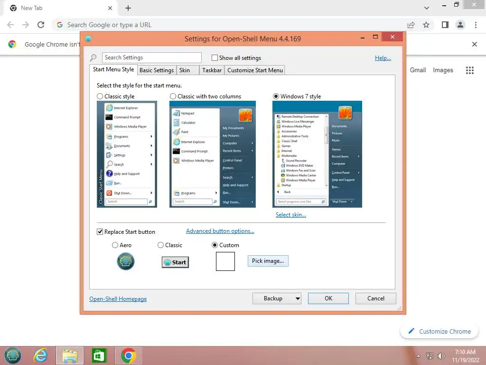Choose the Custom button radio option
This screenshot has width=486, height=365.
(215, 245)
